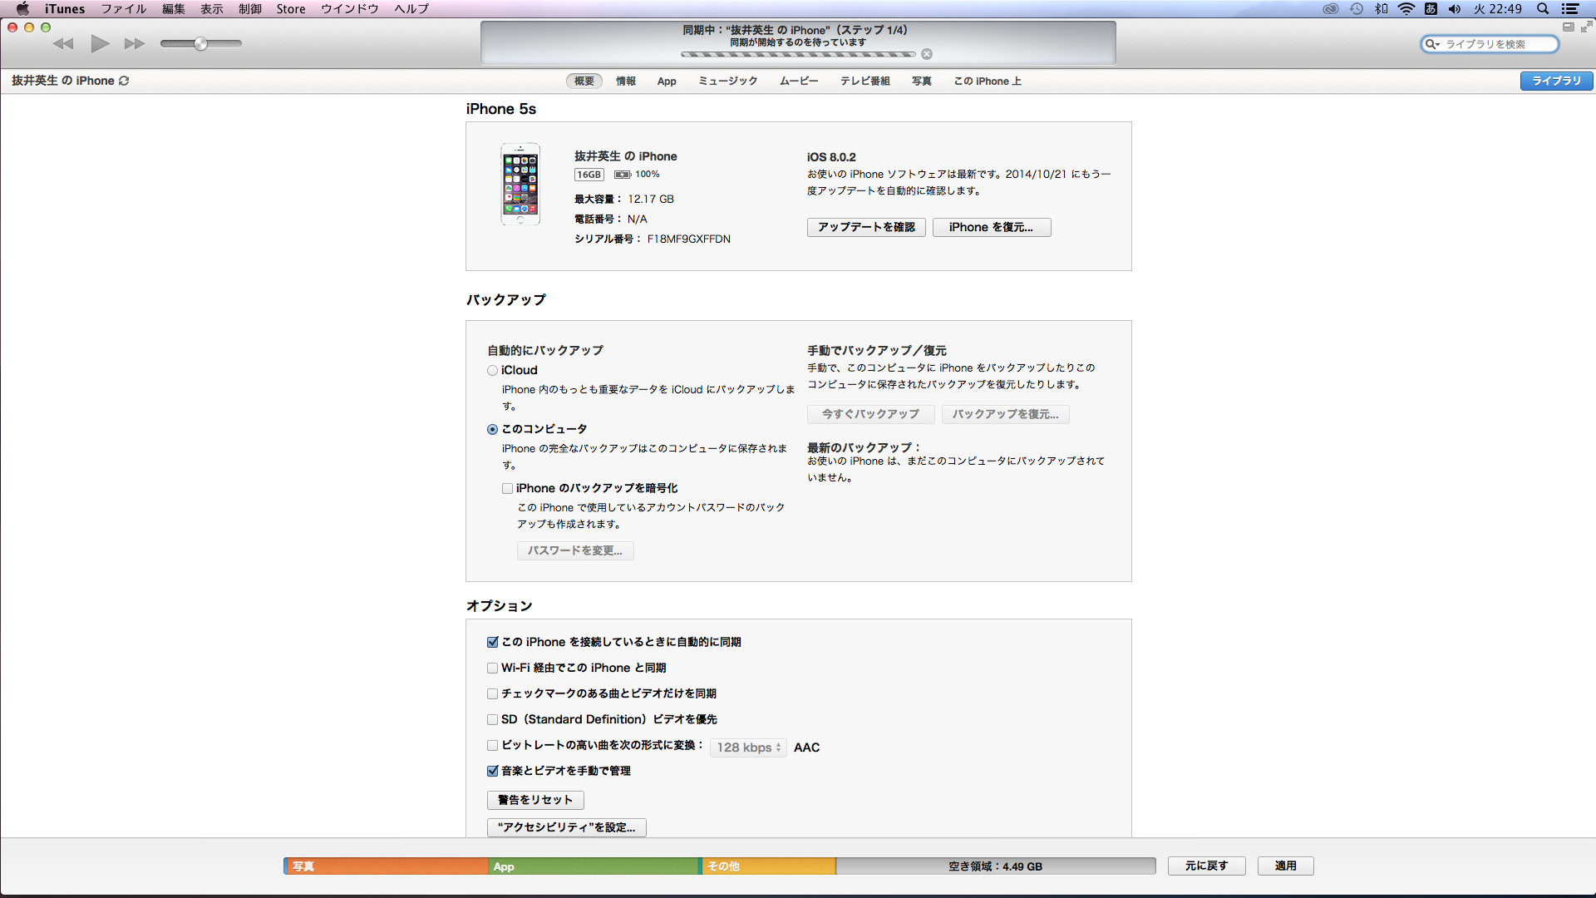Open the 128 kbps bitrate dropdown
Screen dimensions: 1596x898
tap(748, 748)
